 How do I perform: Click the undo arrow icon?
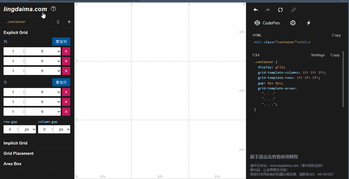(x=256, y=10)
